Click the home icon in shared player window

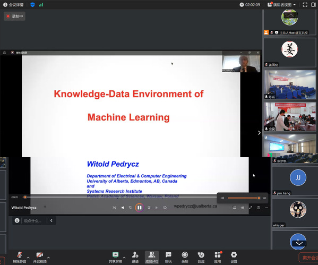coord(4,53)
